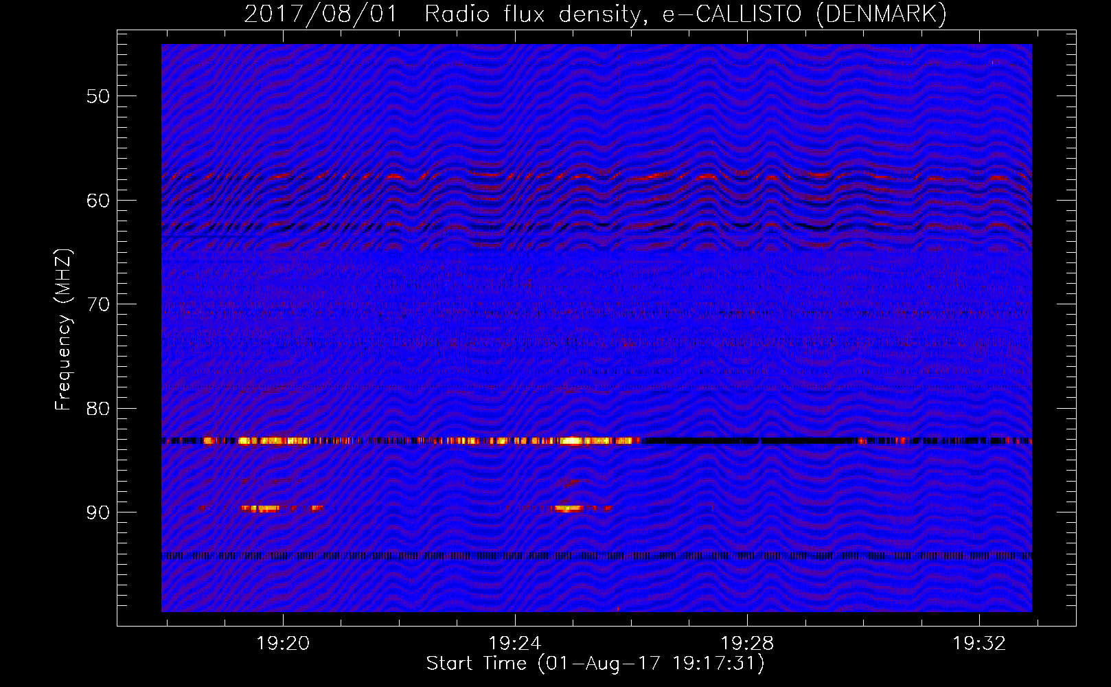Image resolution: width=1111 pixels, height=687 pixels.
Task: Click the 70 frequency tick label
Action: click(x=98, y=304)
